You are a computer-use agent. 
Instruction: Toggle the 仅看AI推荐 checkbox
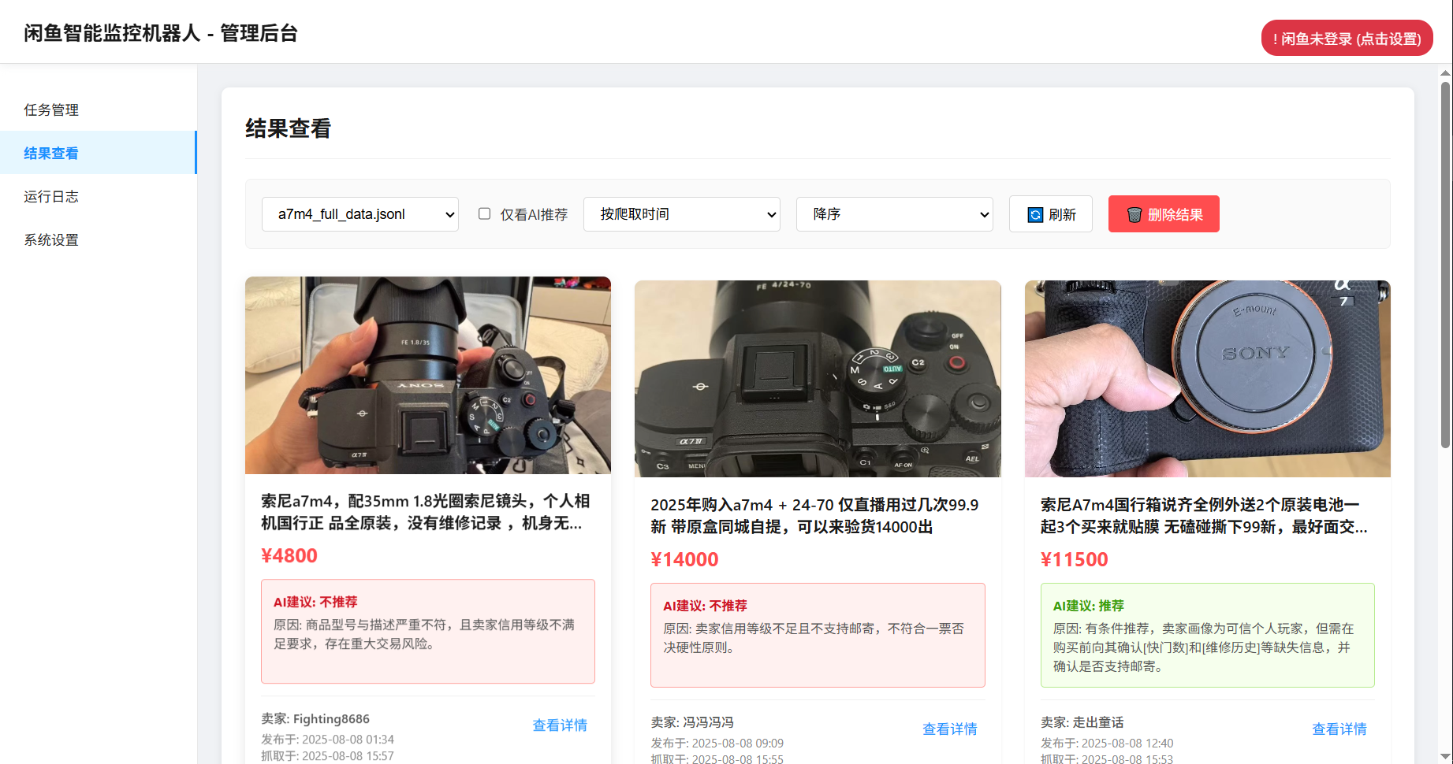click(x=484, y=213)
